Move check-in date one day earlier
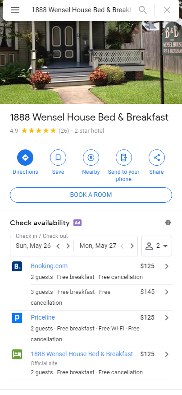 tap(58, 246)
